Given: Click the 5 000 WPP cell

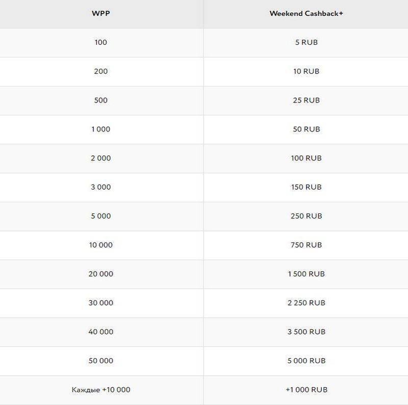Looking at the screenshot, I should [x=100, y=216].
